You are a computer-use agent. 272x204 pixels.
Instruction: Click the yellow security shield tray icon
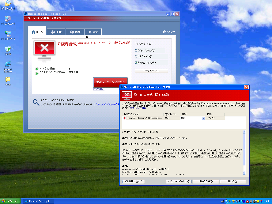(233, 201)
